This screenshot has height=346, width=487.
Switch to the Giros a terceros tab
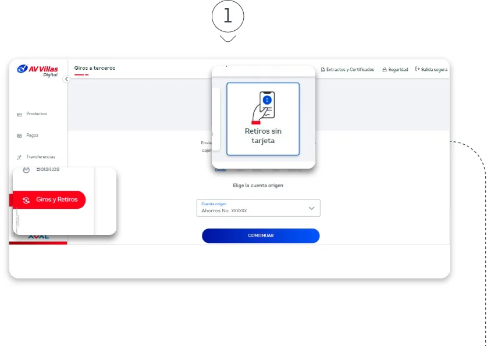pyautogui.click(x=94, y=69)
